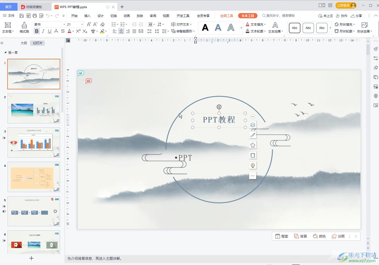
Task: Click the rotate handle above the title
Action: (x=219, y=107)
